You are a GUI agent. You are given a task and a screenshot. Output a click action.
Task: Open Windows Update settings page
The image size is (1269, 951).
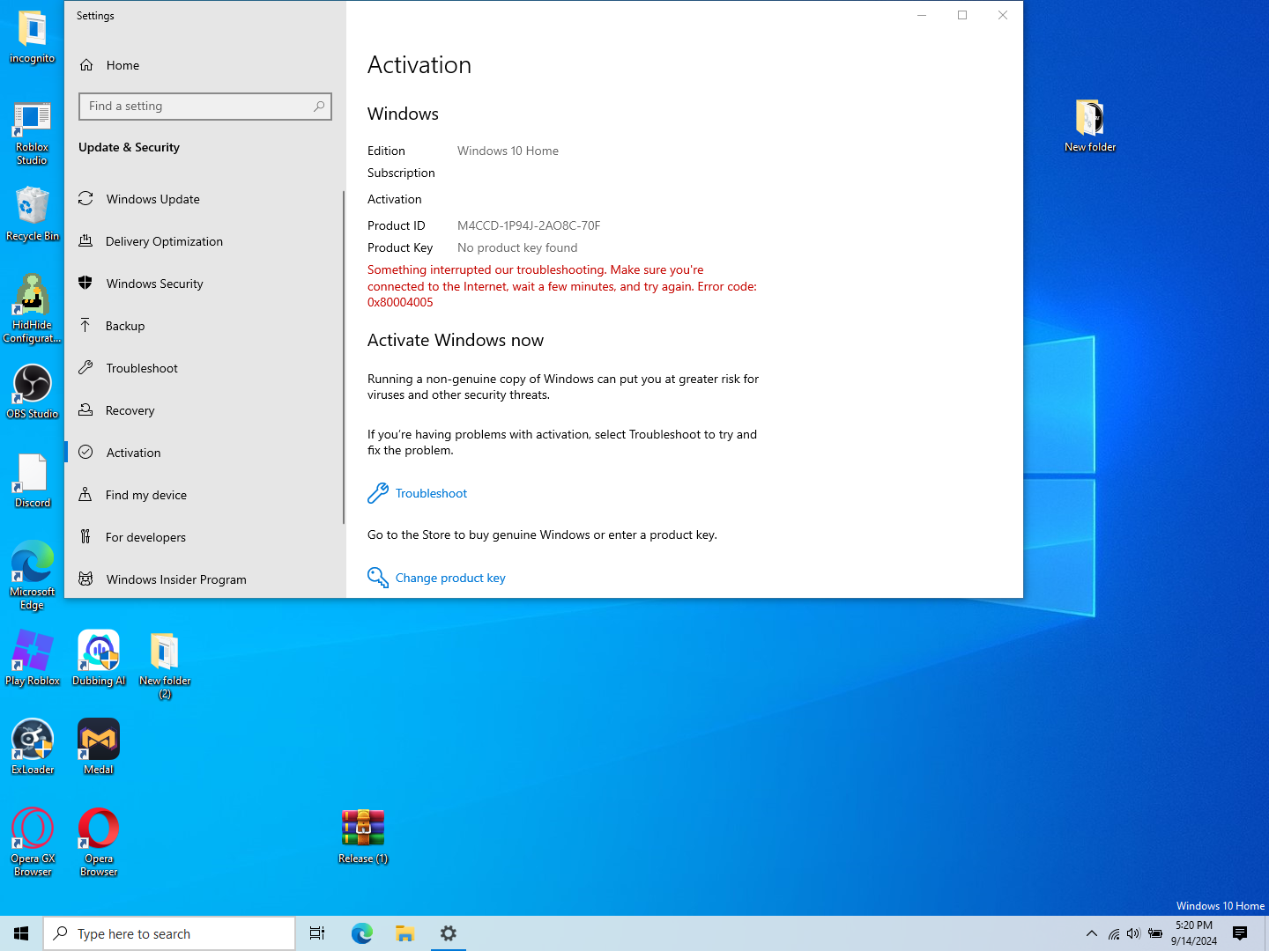pyautogui.click(x=152, y=199)
